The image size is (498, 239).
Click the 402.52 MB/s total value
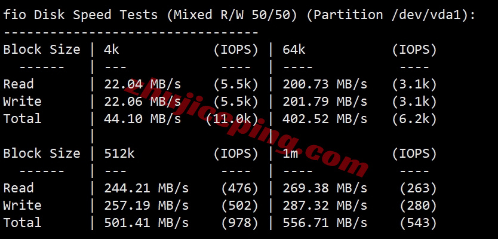(325, 119)
